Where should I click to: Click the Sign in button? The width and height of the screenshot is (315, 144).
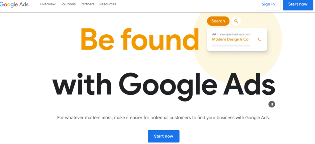click(x=268, y=4)
